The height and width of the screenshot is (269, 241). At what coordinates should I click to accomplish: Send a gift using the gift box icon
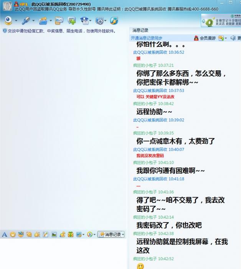tap(71, 234)
